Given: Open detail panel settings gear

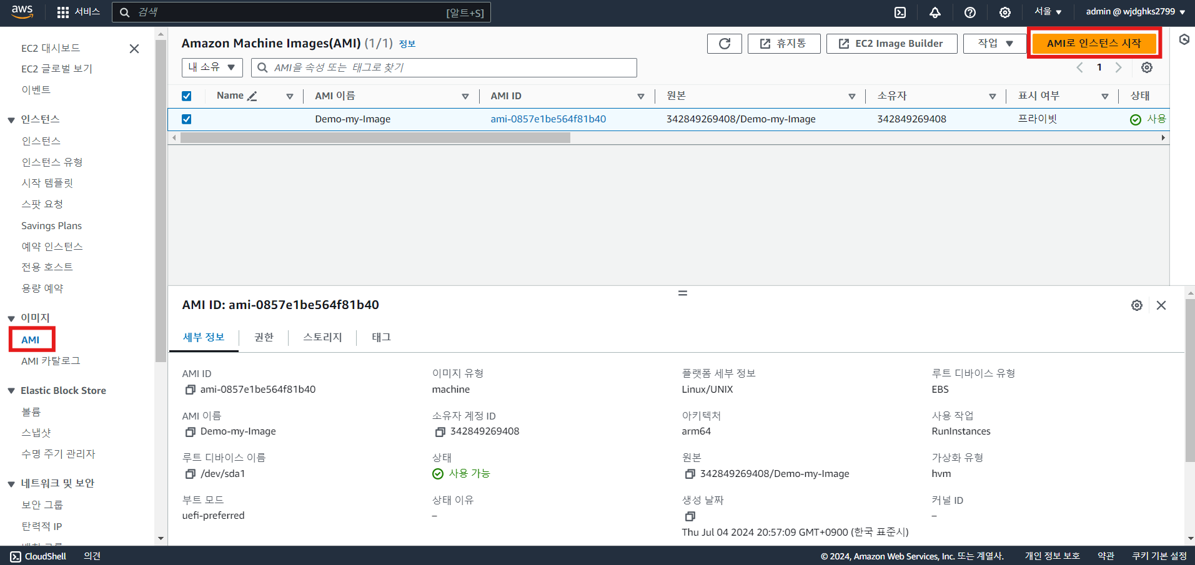Looking at the screenshot, I should (1137, 305).
